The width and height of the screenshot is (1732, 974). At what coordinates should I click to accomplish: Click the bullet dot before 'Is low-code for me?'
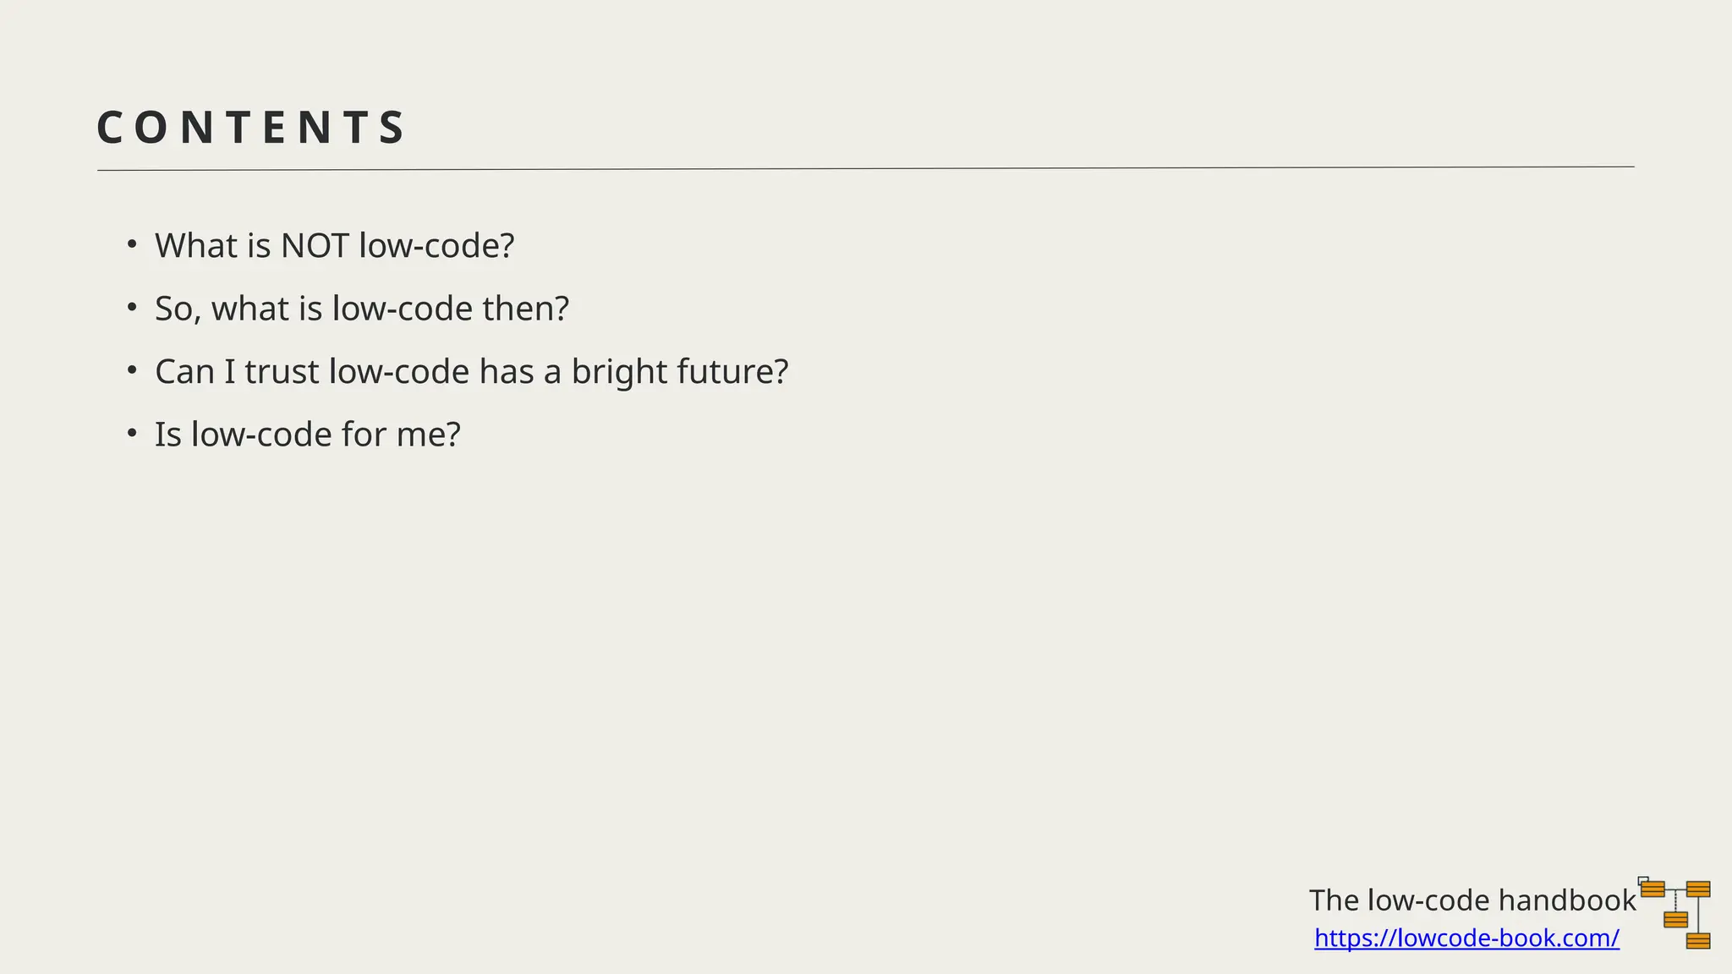click(x=132, y=434)
